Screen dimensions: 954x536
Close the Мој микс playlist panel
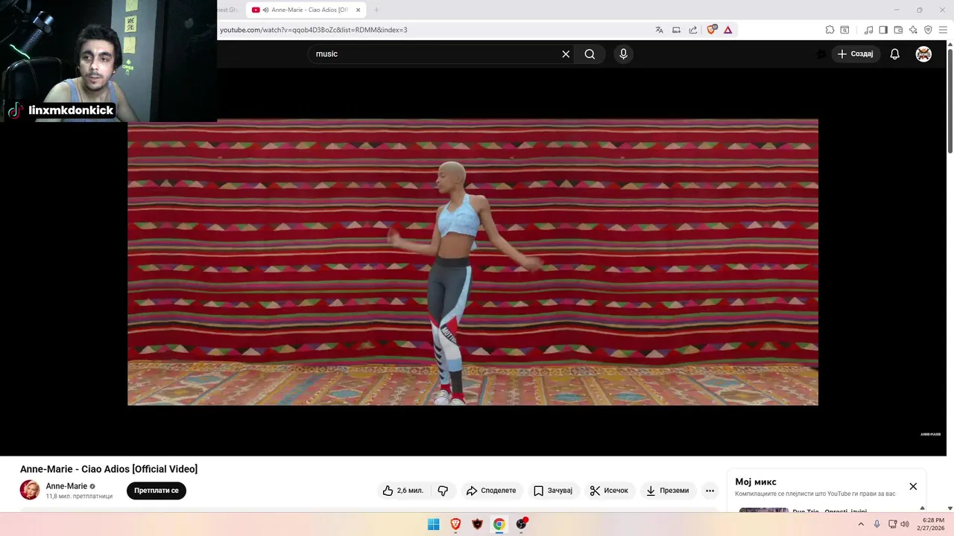pos(913,486)
